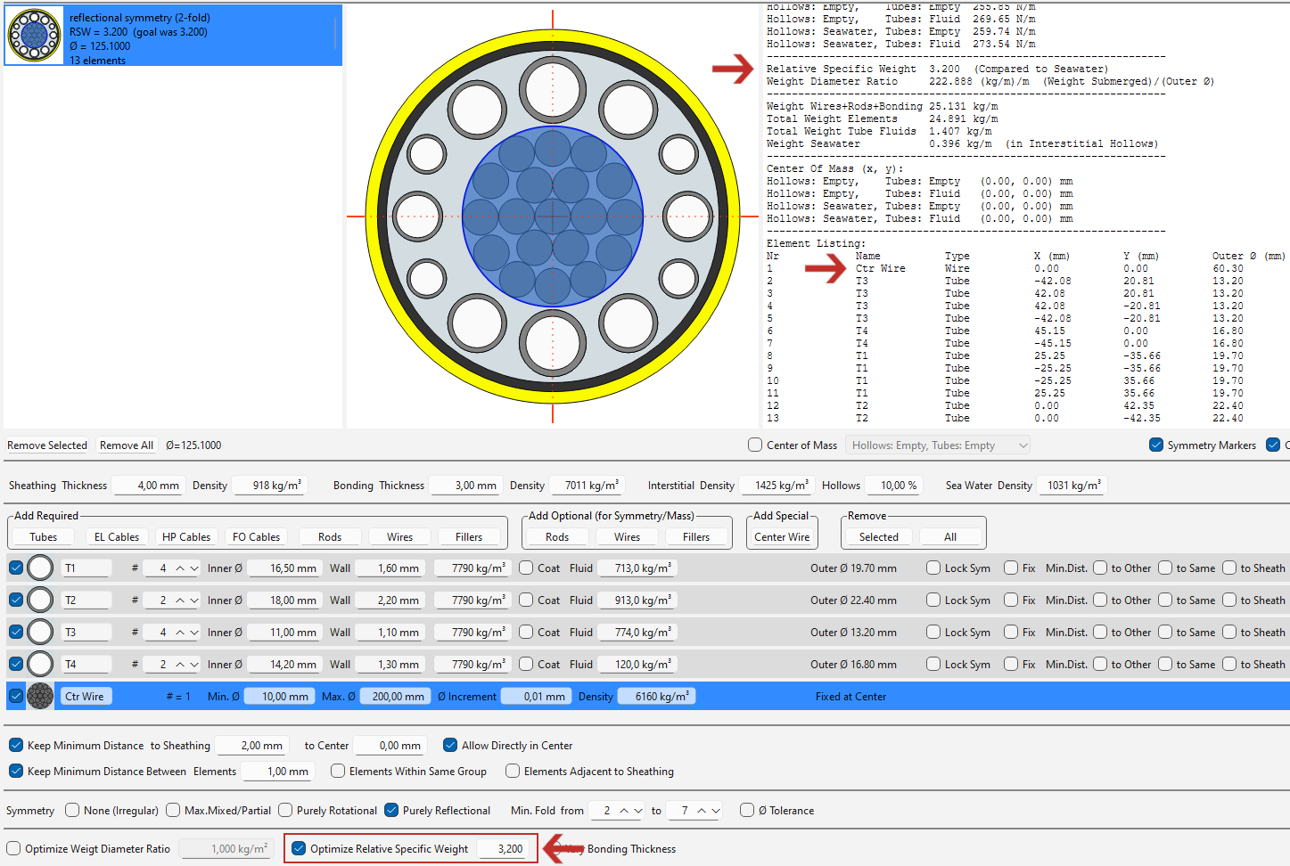Uncheck the Ctr Wire row checkbox
The height and width of the screenshot is (866, 1290).
coord(16,696)
